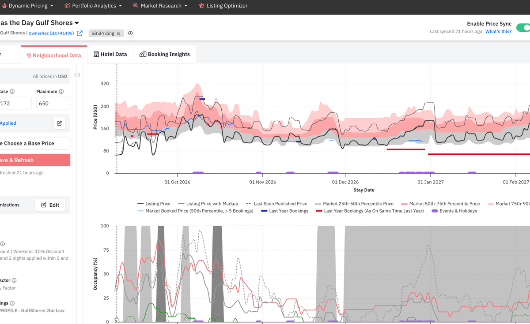The height and width of the screenshot is (324, 530).
Task: Click the 'PROFILE : GulfShores 2bd Low' text
Action: click(32, 310)
